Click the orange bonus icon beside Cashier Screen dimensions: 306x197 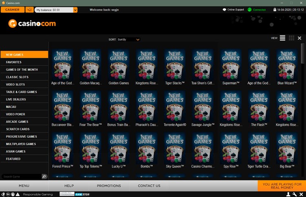(x=29, y=10)
